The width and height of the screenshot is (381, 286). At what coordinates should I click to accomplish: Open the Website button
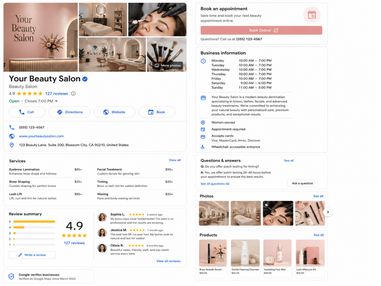pyautogui.click(x=114, y=112)
